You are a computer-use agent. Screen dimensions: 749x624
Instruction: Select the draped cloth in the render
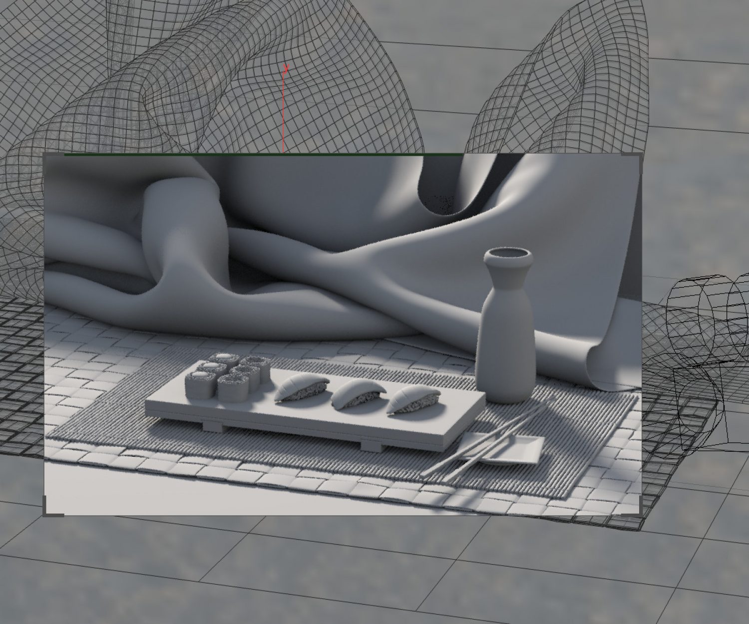pos(325,260)
